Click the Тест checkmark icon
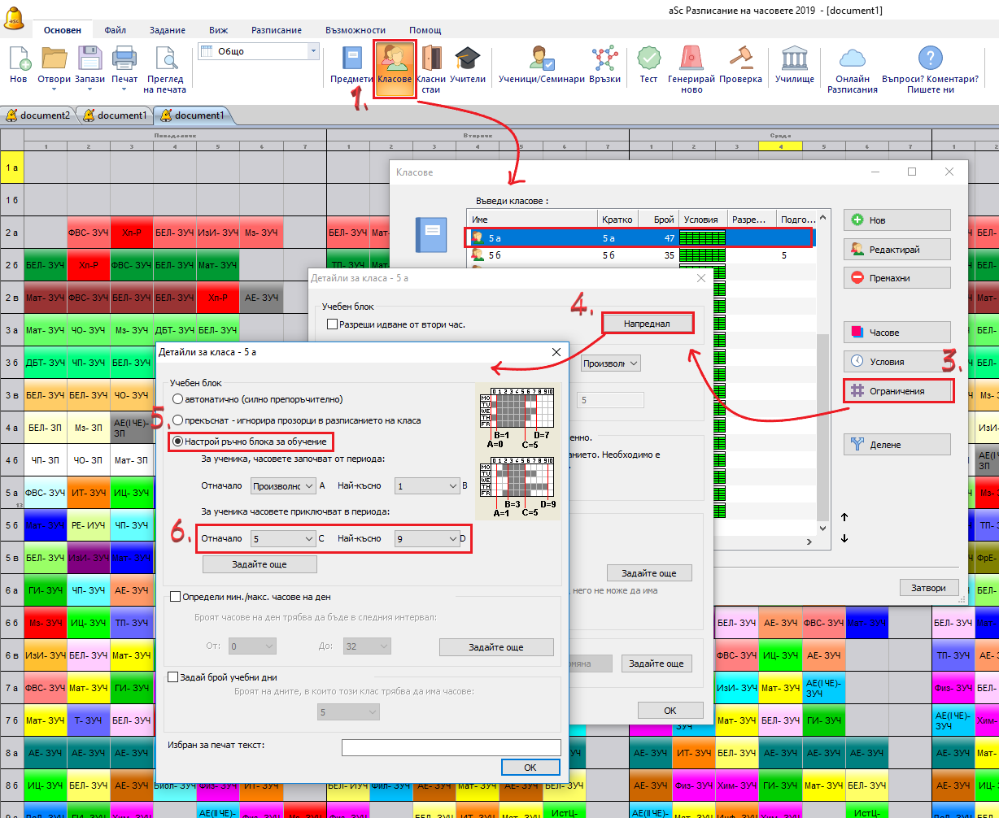 point(648,60)
